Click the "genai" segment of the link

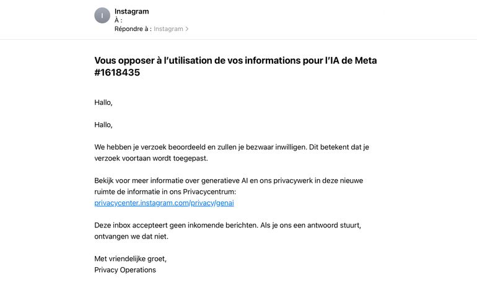point(225,203)
